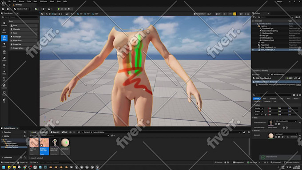Image resolution: width=302 pixels, height=170 pixels.
Task: Click the Trigger Sphere actor entry
Action: (23, 48)
